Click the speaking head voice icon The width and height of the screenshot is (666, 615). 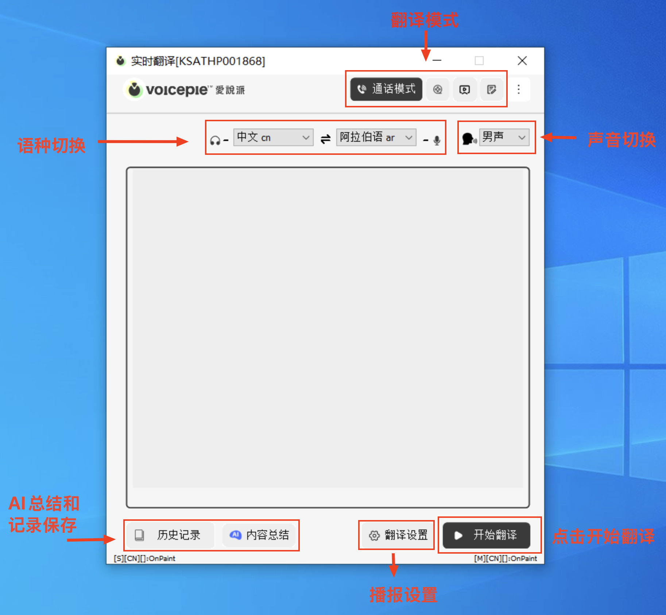click(x=468, y=139)
